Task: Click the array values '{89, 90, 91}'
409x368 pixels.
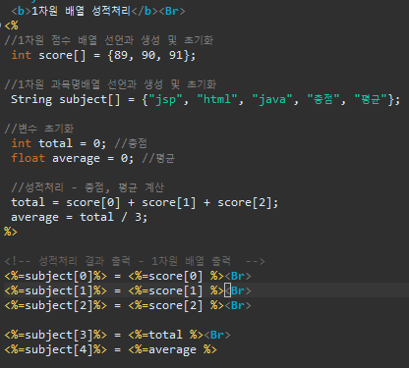Action: point(148,55)
